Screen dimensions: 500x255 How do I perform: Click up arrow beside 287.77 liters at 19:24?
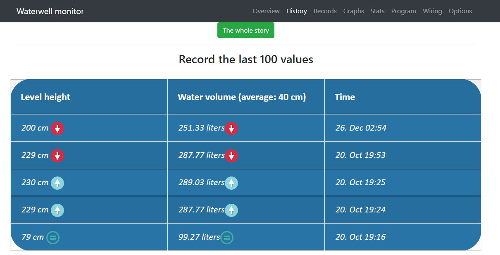coord(231,210)
